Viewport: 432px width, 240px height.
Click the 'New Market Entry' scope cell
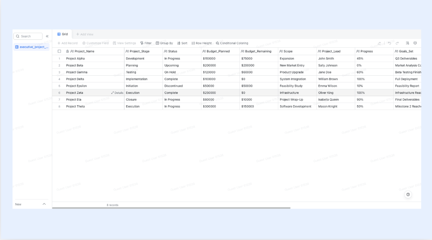297,65
